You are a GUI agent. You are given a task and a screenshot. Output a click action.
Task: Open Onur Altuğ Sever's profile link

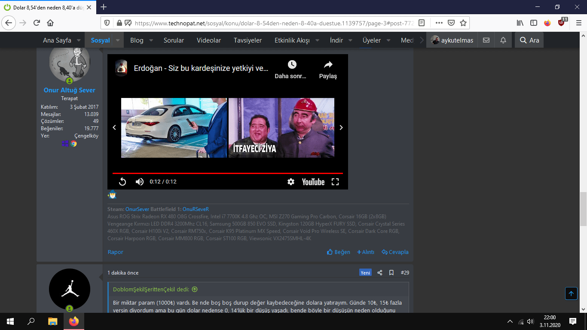pyautogui.click(x=69, y=90)
